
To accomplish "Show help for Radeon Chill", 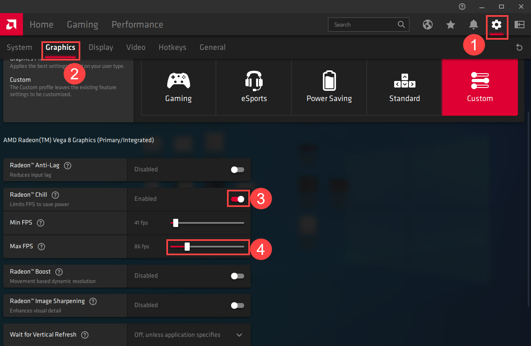I will (x=55, y=195).
